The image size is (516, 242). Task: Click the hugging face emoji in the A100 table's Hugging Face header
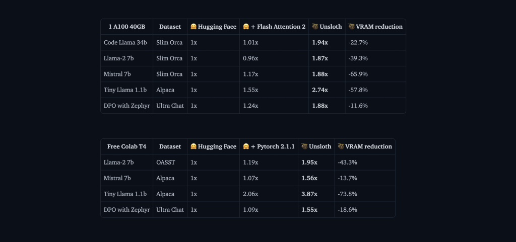tap(193, 27)
